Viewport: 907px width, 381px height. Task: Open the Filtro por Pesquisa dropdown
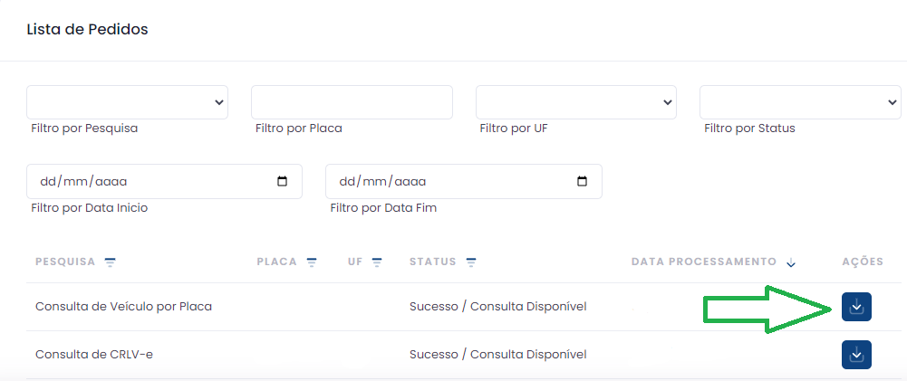[x=127, y=102]
